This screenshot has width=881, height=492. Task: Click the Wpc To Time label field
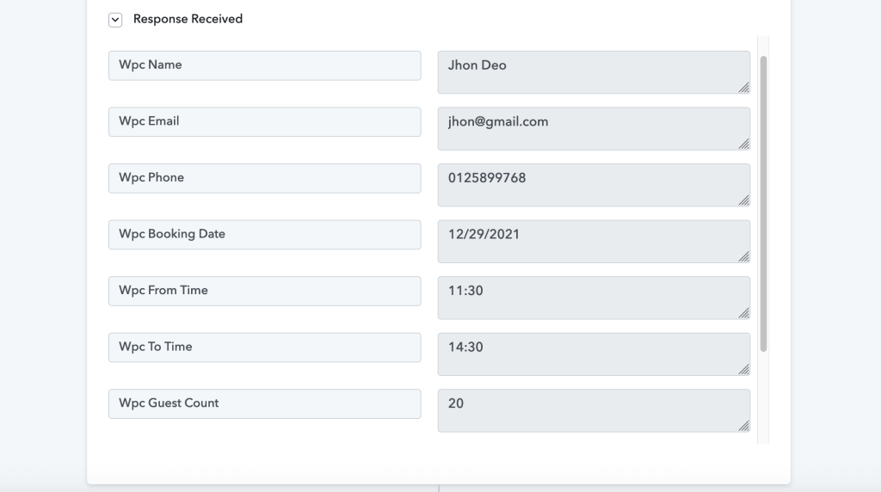265,347
